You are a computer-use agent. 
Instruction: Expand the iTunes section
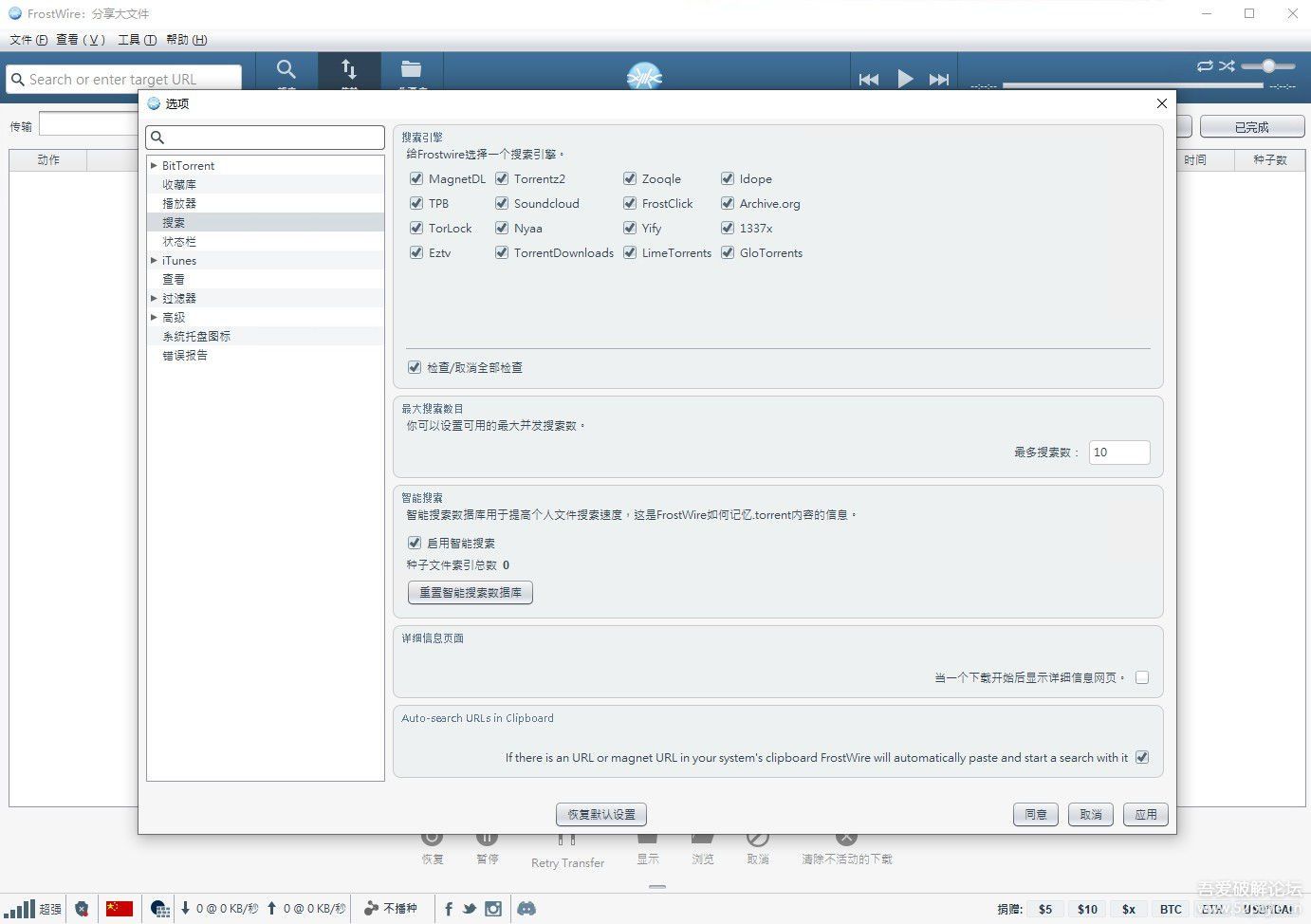pyautogui.click(x=154, y=260)
